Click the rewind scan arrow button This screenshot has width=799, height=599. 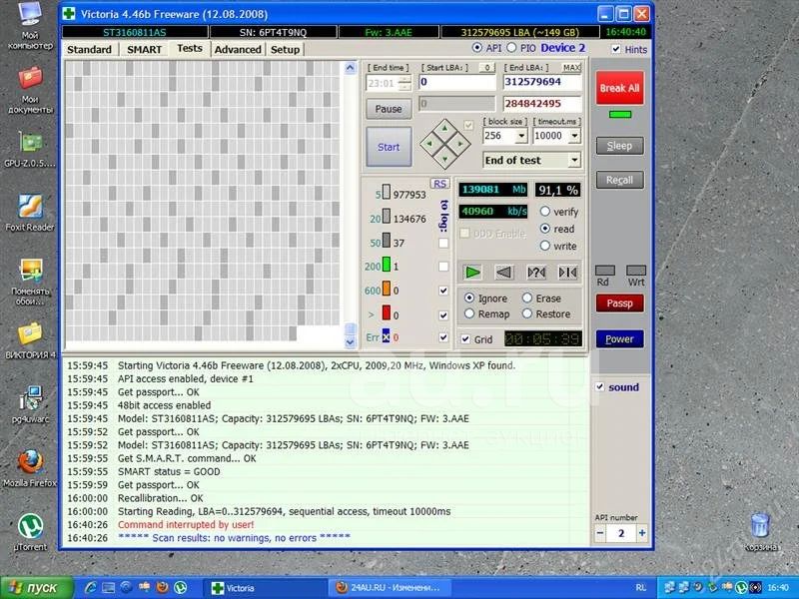click(504, 273)
